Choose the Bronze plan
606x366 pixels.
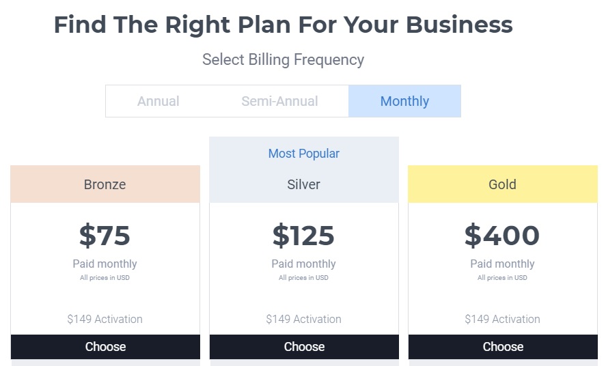tap(105, 347)
